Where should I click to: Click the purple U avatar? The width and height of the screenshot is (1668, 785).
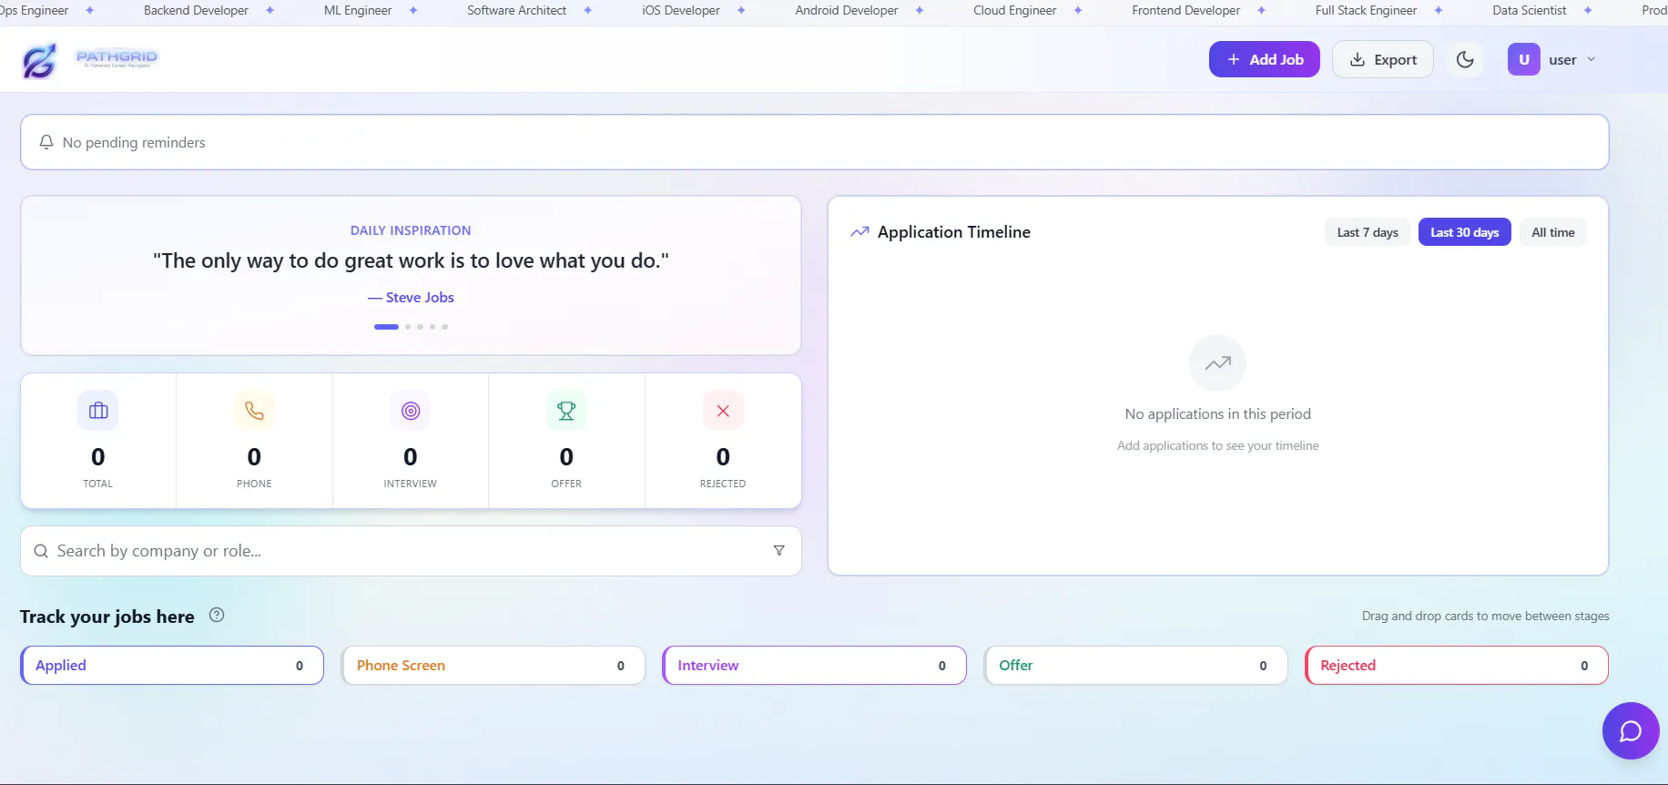coord(1523,59)
